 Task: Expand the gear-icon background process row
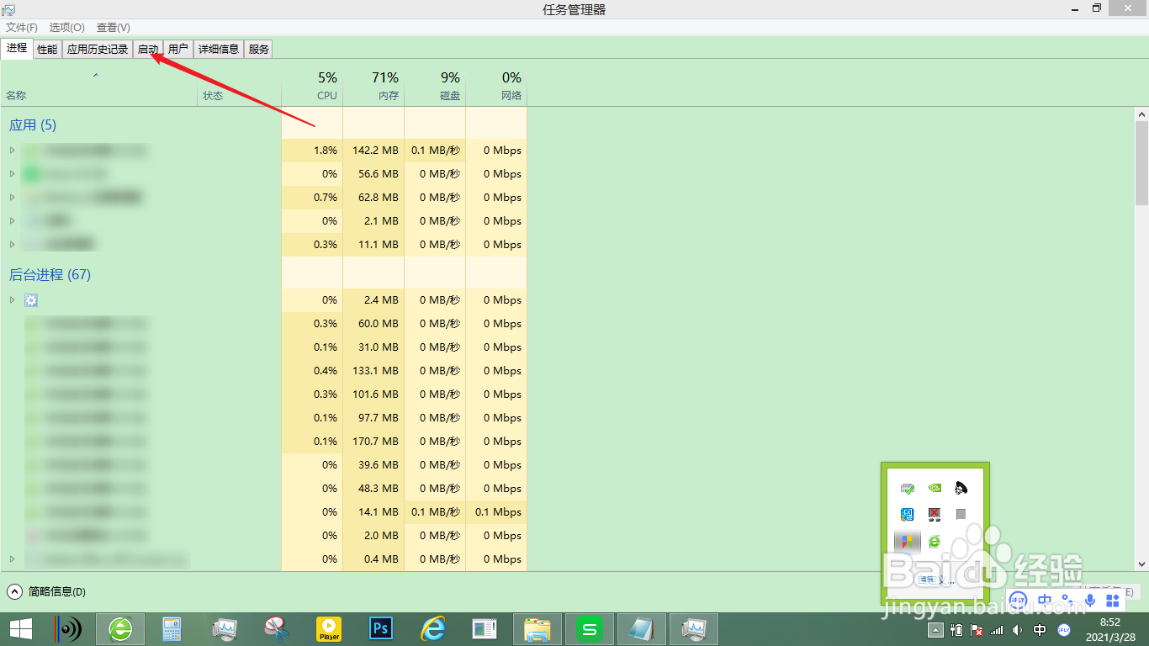click(12, 300)
